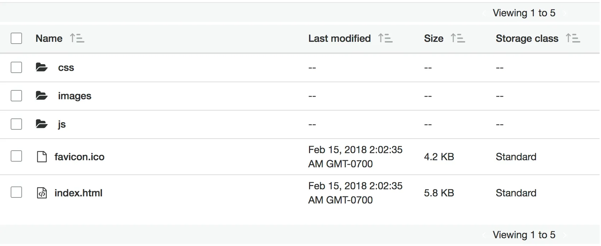
Task: Open the js folder link
Action: pyautogui.click(x=62, y=124)
